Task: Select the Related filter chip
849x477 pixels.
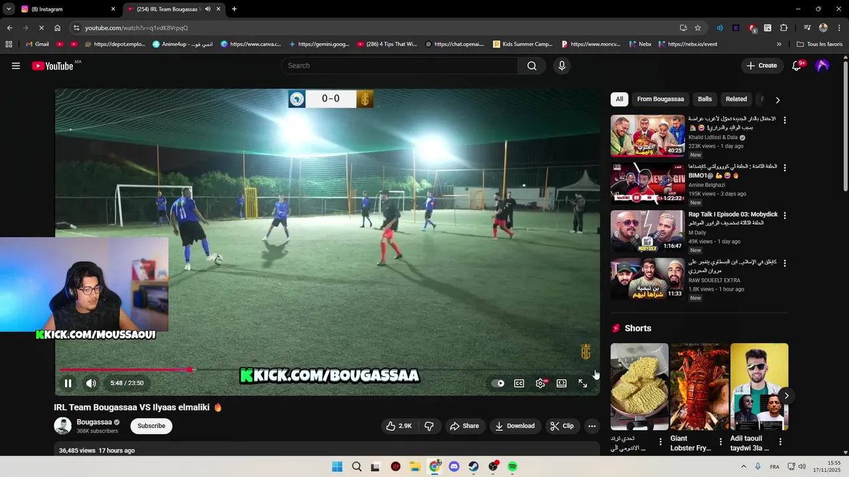Action: 736,99
